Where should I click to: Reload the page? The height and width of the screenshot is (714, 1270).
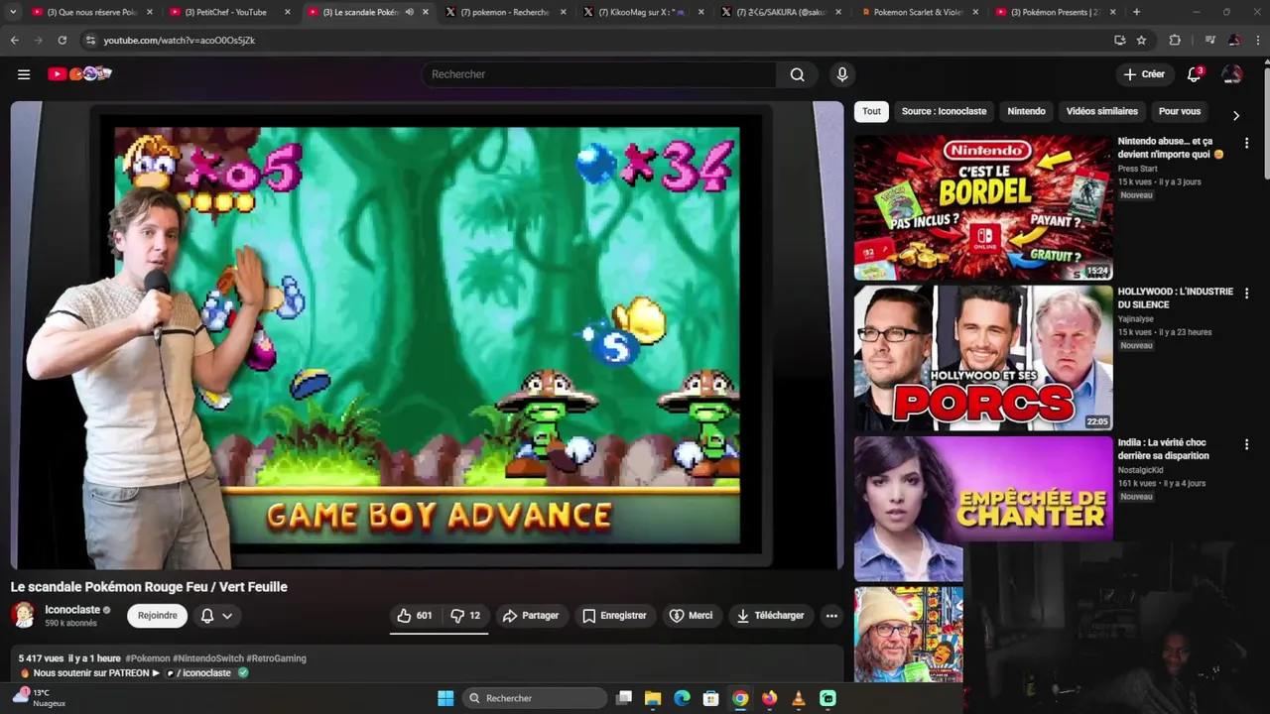pyautogui.click(x=62, y=40)
